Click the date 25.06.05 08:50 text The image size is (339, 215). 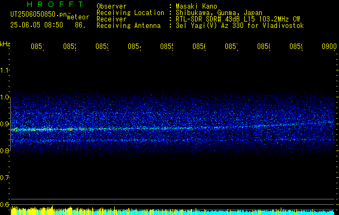(37, 25)
